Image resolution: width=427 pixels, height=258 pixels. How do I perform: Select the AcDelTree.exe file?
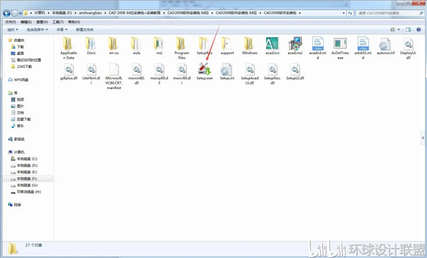tap(340, 44)
